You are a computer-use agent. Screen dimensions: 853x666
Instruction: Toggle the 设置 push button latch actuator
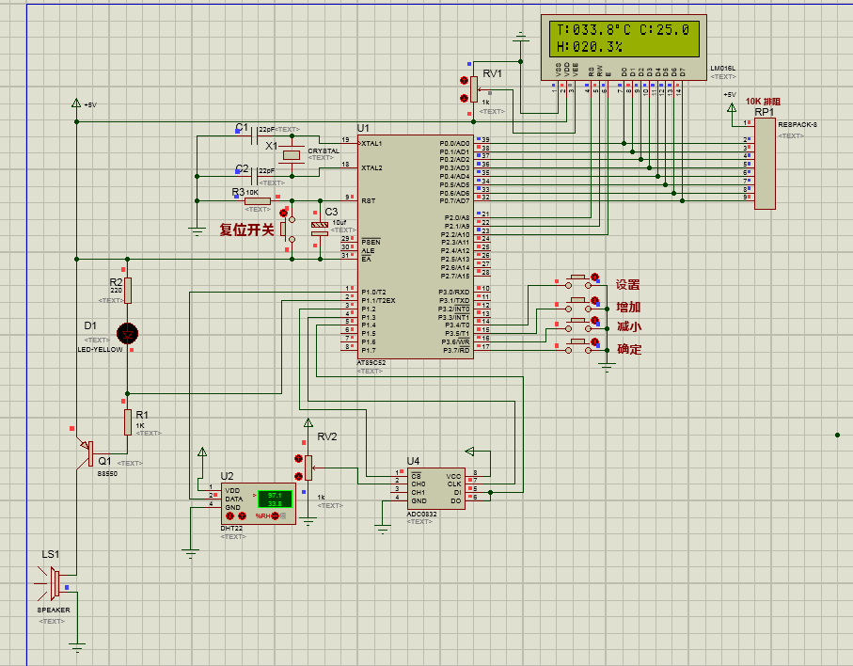coord(594,277)
